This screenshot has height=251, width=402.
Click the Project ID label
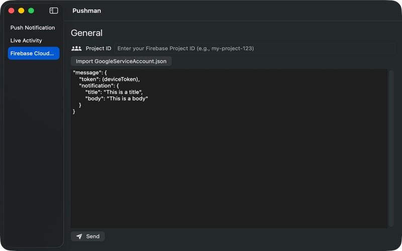coord(98,48)
